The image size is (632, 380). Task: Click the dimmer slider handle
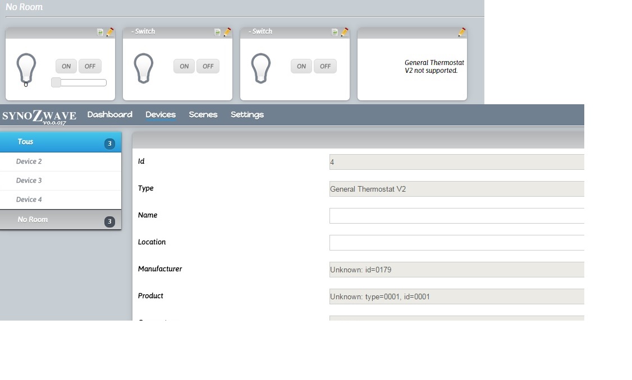[56, 82]
